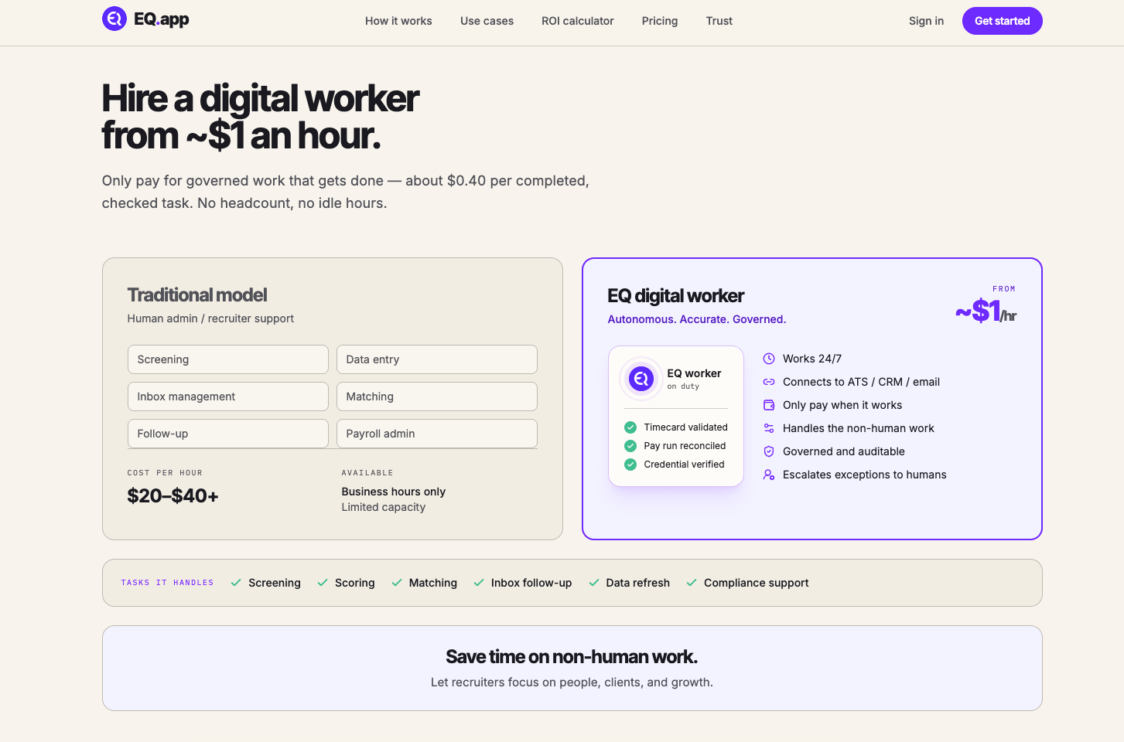This screenshot has width=1124, height=742.
Task: Click the checkmark beside Scoring
Action: click(x=323, y=583)
